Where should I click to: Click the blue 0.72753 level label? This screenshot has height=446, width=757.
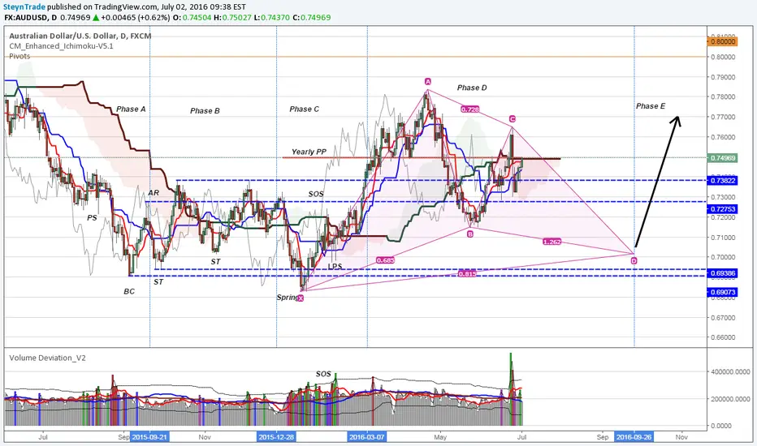coord(723,208)
